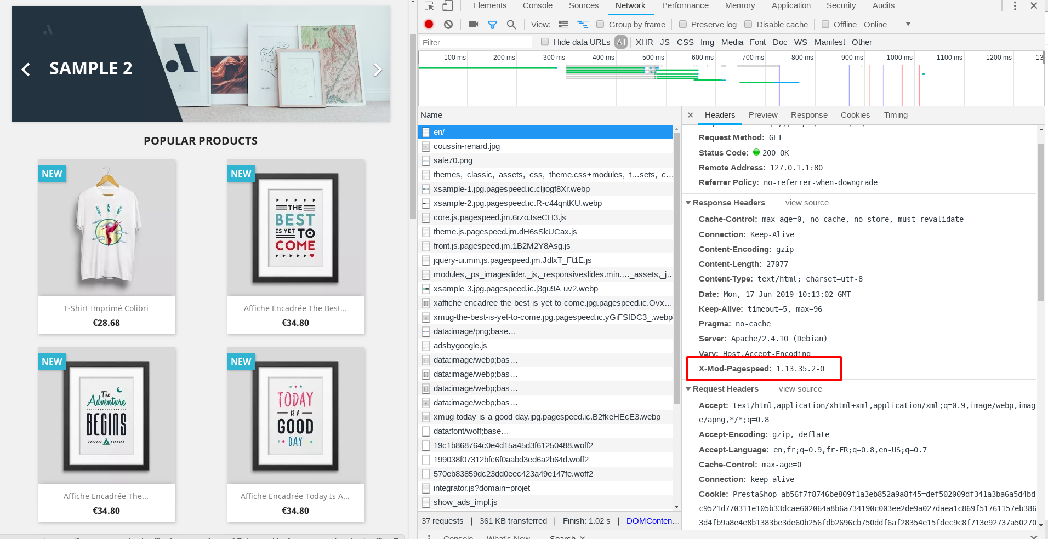Enable Preserve log checkbox

(x=682, y=24)
